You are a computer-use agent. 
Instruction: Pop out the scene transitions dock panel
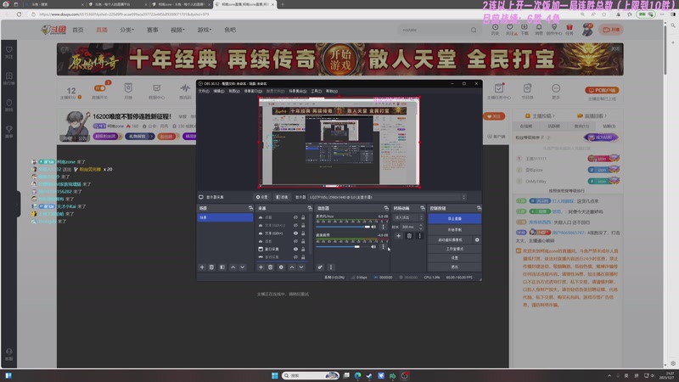click(423, 208)
